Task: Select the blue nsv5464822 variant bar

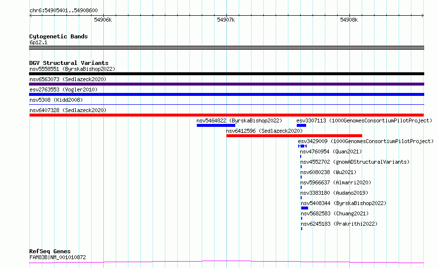Action: tap(216, 125)
